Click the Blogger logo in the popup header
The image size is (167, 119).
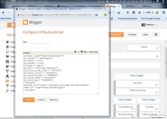[x=33, y=22]
